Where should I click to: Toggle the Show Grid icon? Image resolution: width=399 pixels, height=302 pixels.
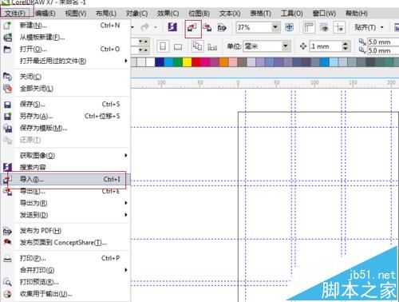click(x=324, y=27)
